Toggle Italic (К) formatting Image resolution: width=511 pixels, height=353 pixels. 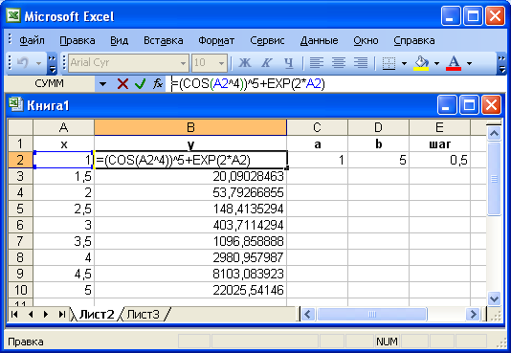coord(267,62)
